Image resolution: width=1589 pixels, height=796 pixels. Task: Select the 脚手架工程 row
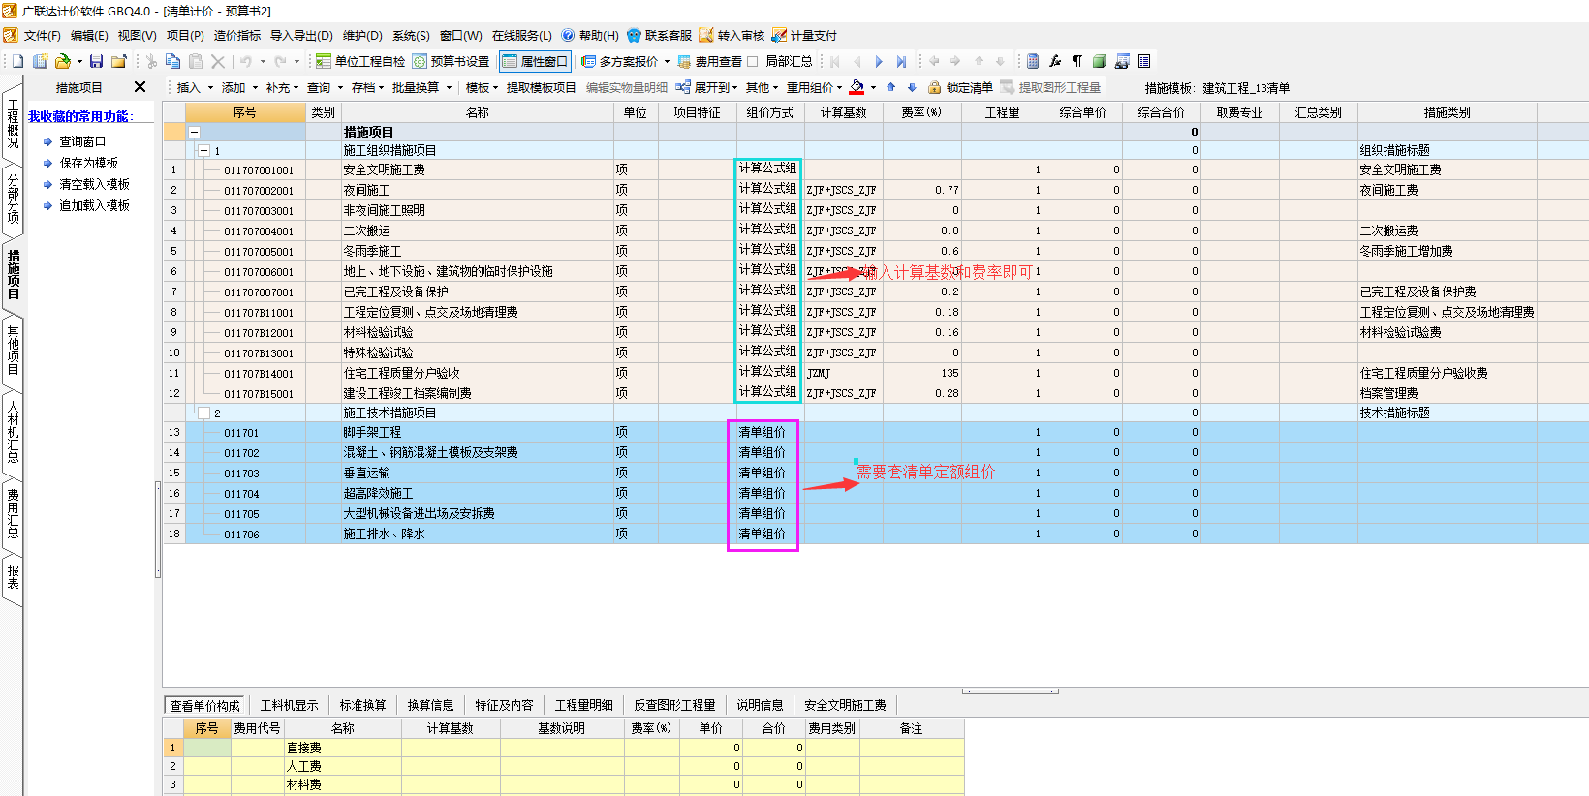point(877,432)
